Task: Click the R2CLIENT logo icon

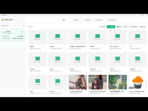Action: coord(3,20)
